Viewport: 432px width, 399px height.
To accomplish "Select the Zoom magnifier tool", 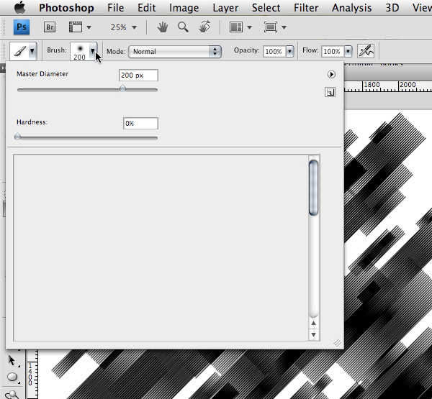I will click(x=183, y=27).
